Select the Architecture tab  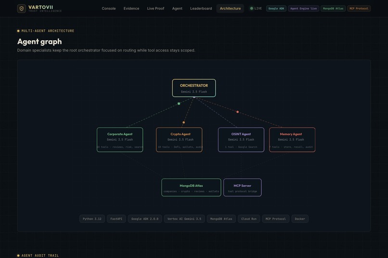point(230,8)
